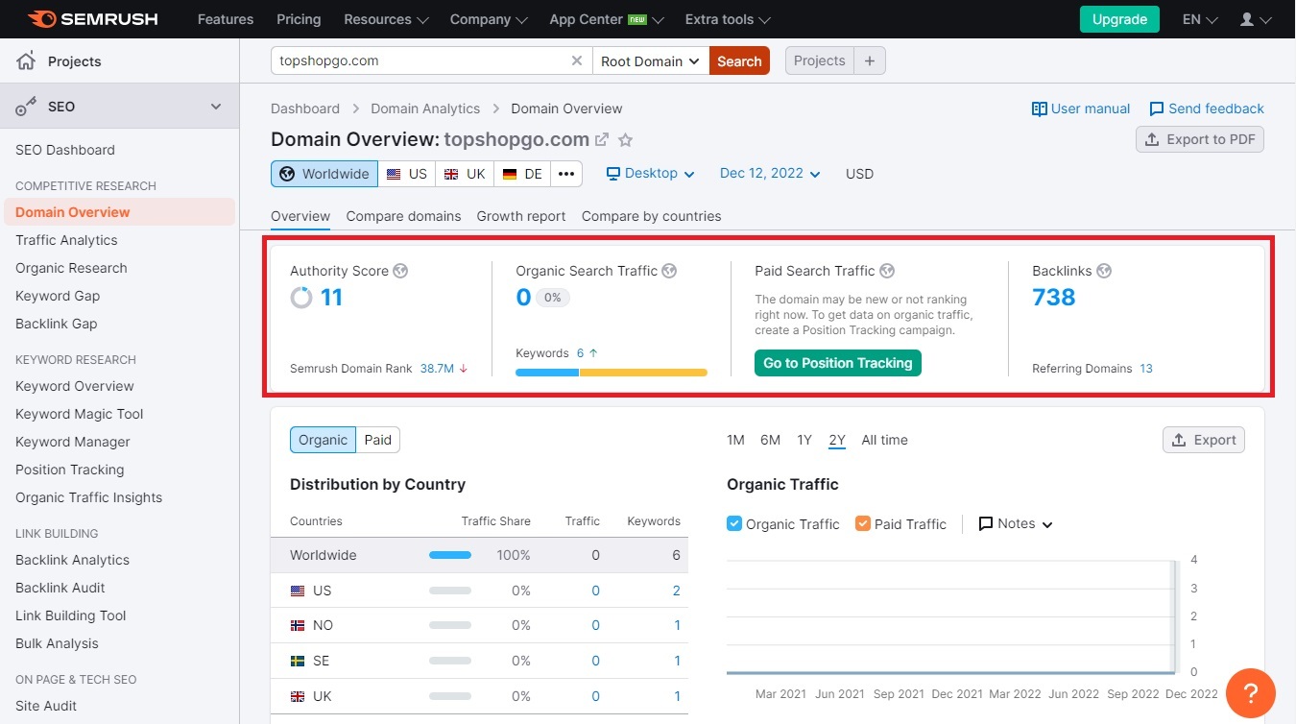Switch to Compare by countries tab
1296x724 pixels.
[651, 216]
